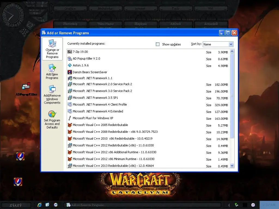Launch Photoshop from the Aston panel

point(70,24)
